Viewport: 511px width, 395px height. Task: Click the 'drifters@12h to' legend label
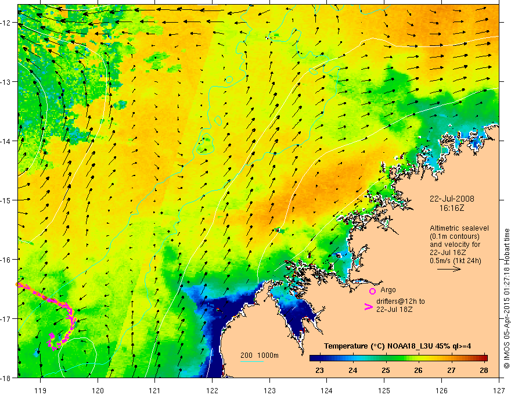click(401, 301)
